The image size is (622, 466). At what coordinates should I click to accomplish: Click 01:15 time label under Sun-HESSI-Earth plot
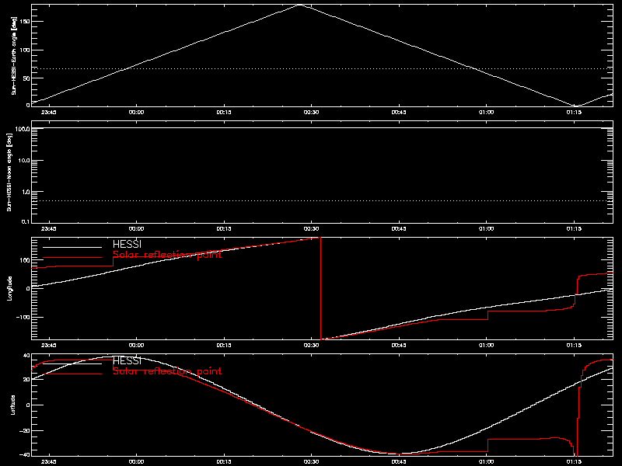coord(574,113)
